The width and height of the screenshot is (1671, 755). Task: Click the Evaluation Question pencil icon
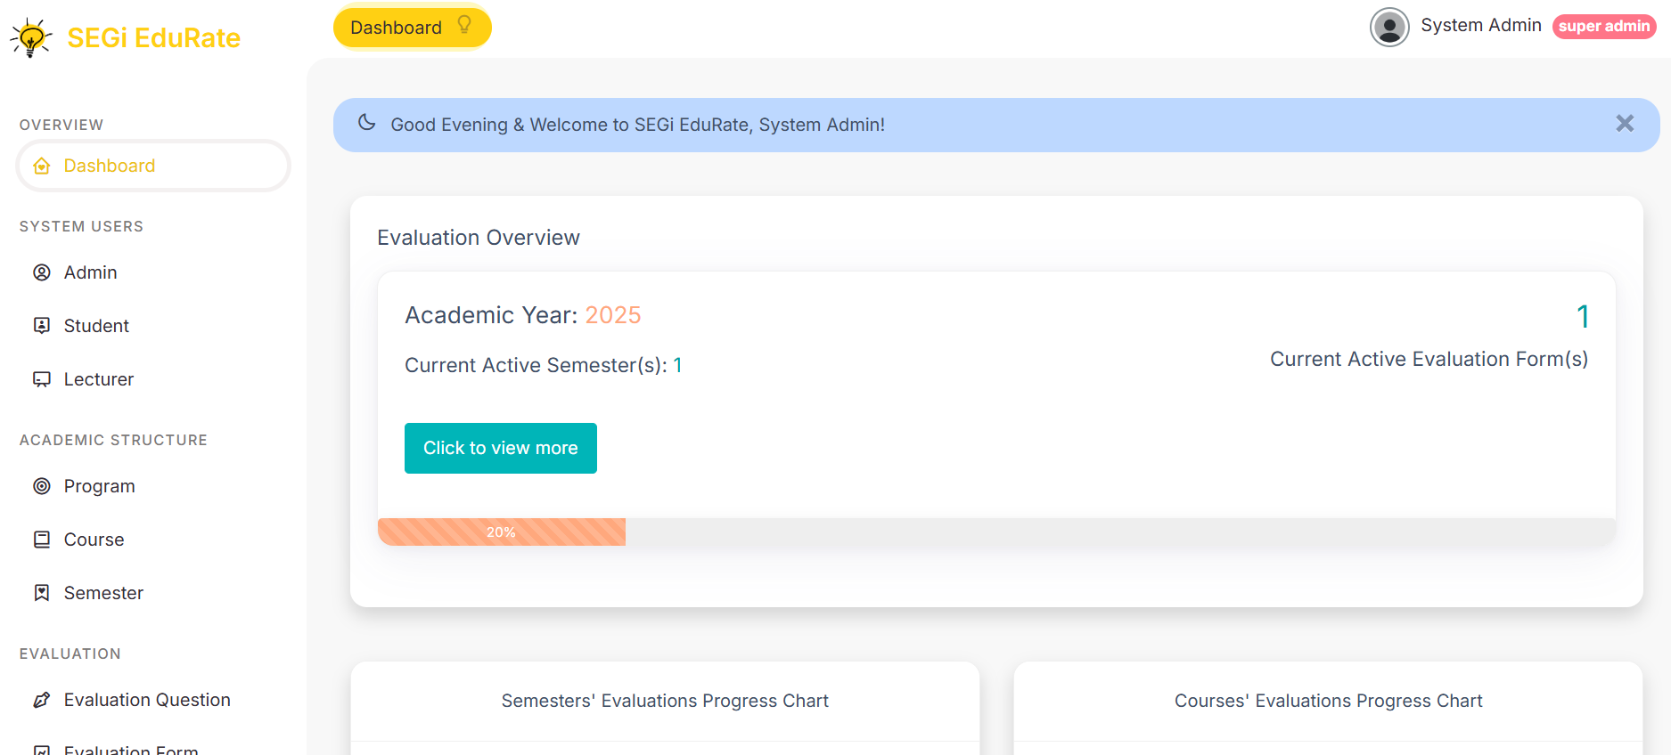(42, 700)
